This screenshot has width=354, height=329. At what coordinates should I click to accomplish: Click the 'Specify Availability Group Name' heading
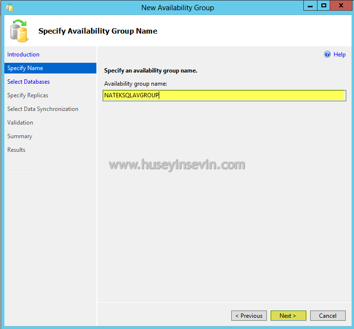pyautogui.click(x=98, y=31)
